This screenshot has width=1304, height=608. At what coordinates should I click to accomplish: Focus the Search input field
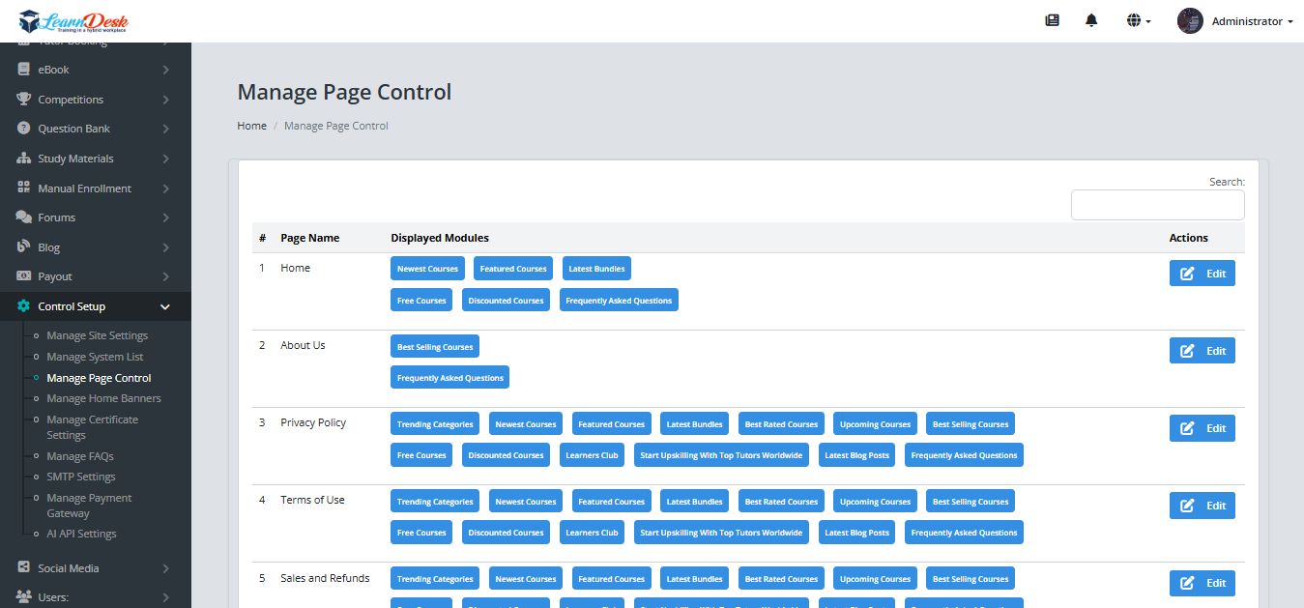[x=1157, y=205]
